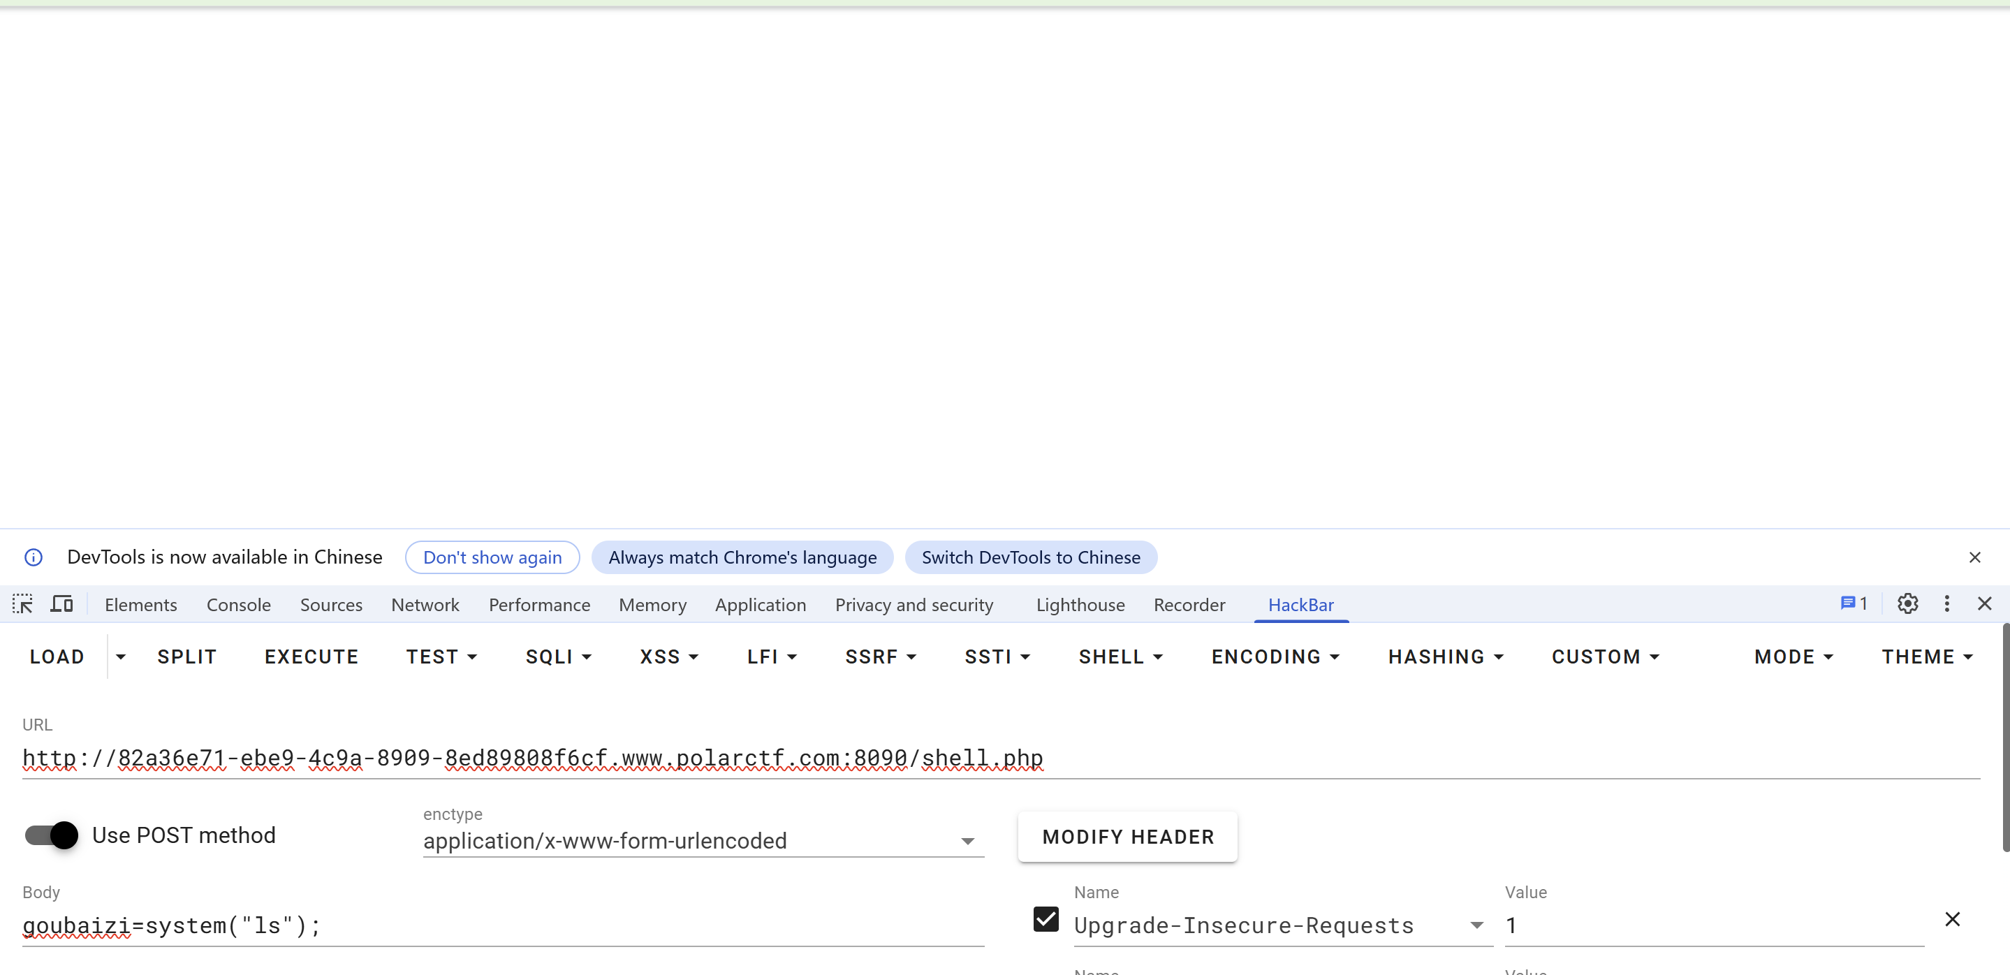Click the inspect element picker icon
This screenshot has height=975, width=2010.
click(x=22, y=605)
